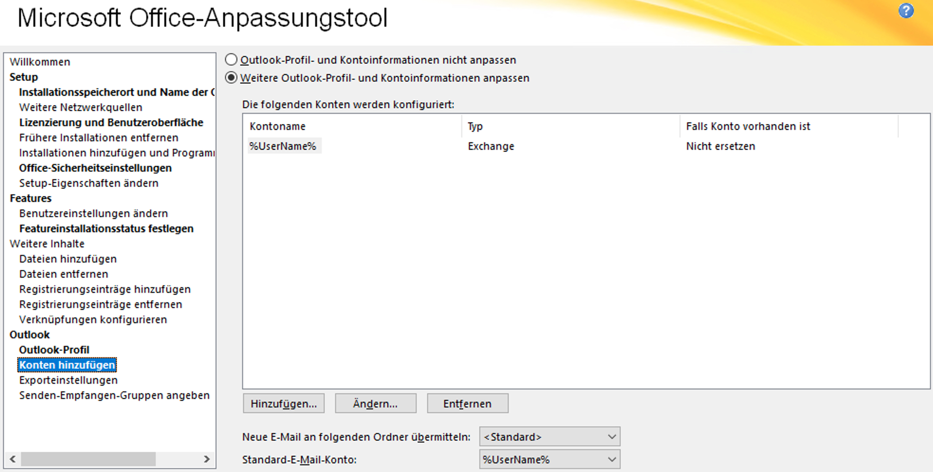Screen dimensions: 933x472
Task: Open 'Installationsspeicherort und Name' page
Action: pyautogui.click(x=117, y=92)
